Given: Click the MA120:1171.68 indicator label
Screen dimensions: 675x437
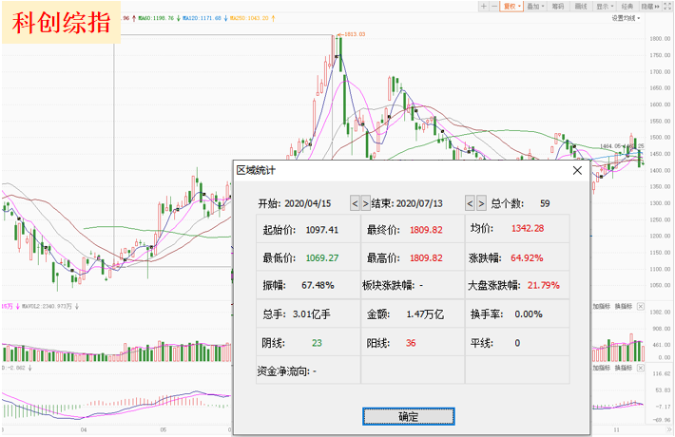Looking at the screenshot, I should click(202, 18).
